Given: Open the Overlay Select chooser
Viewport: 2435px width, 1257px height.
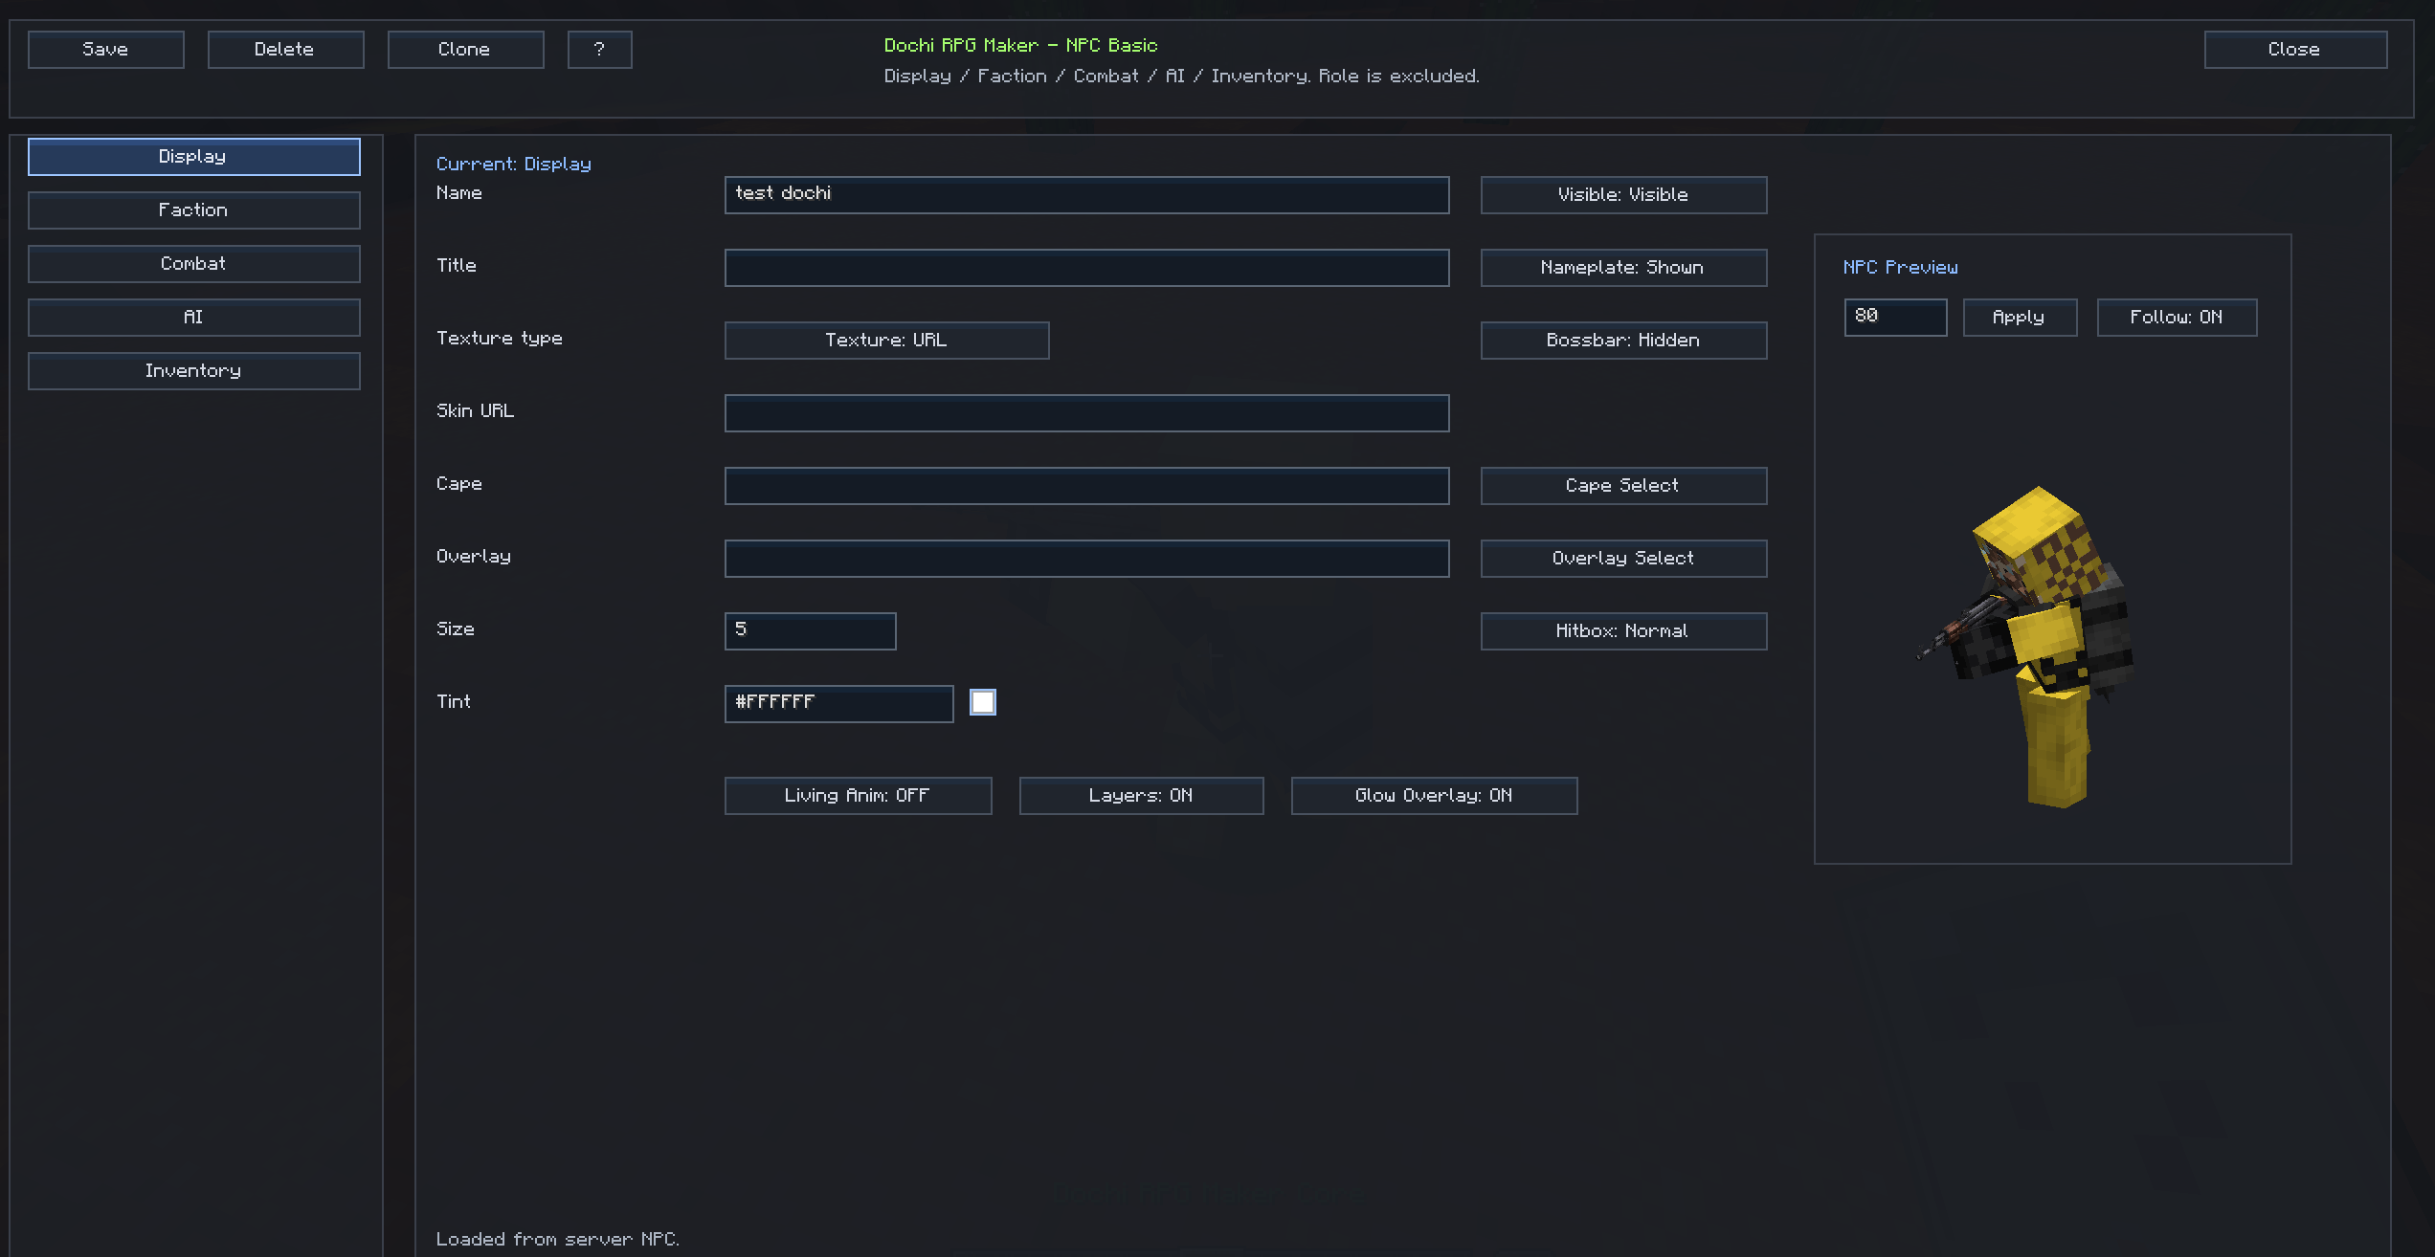Looking at the screenshot, I should (x=1623, y=559).
